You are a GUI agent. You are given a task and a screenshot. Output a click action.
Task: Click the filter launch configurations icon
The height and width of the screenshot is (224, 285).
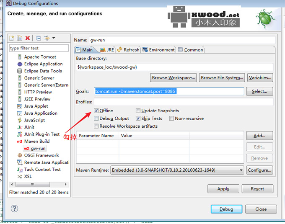coord(47,38)
